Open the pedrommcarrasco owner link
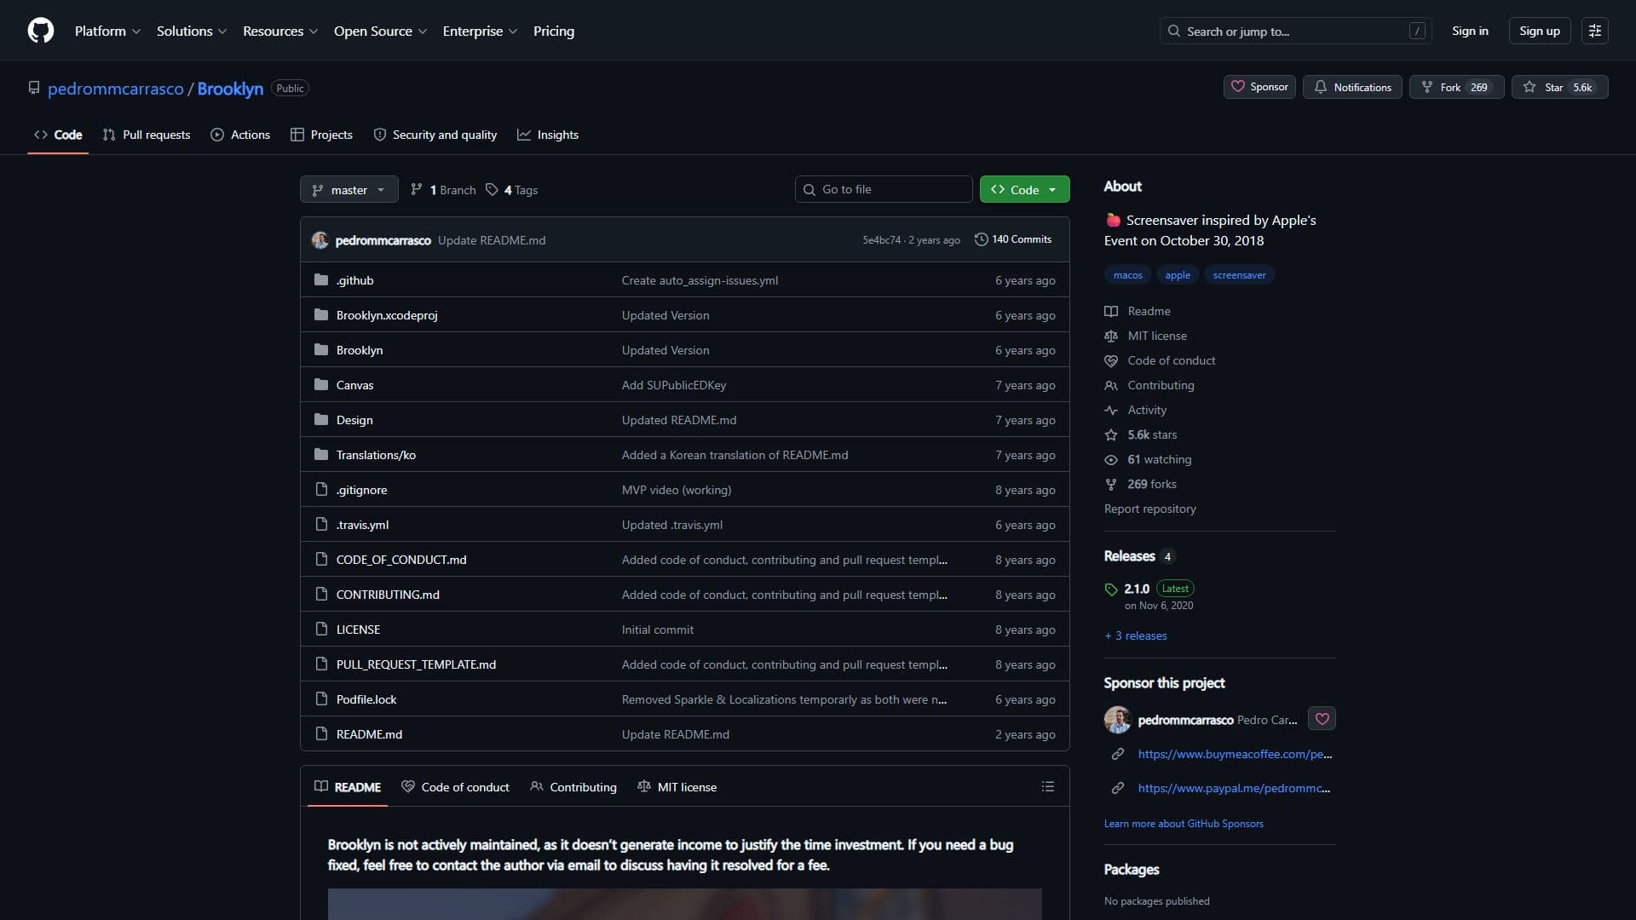The height and width of the screenshot is (920, 1636). coord(116,89)
